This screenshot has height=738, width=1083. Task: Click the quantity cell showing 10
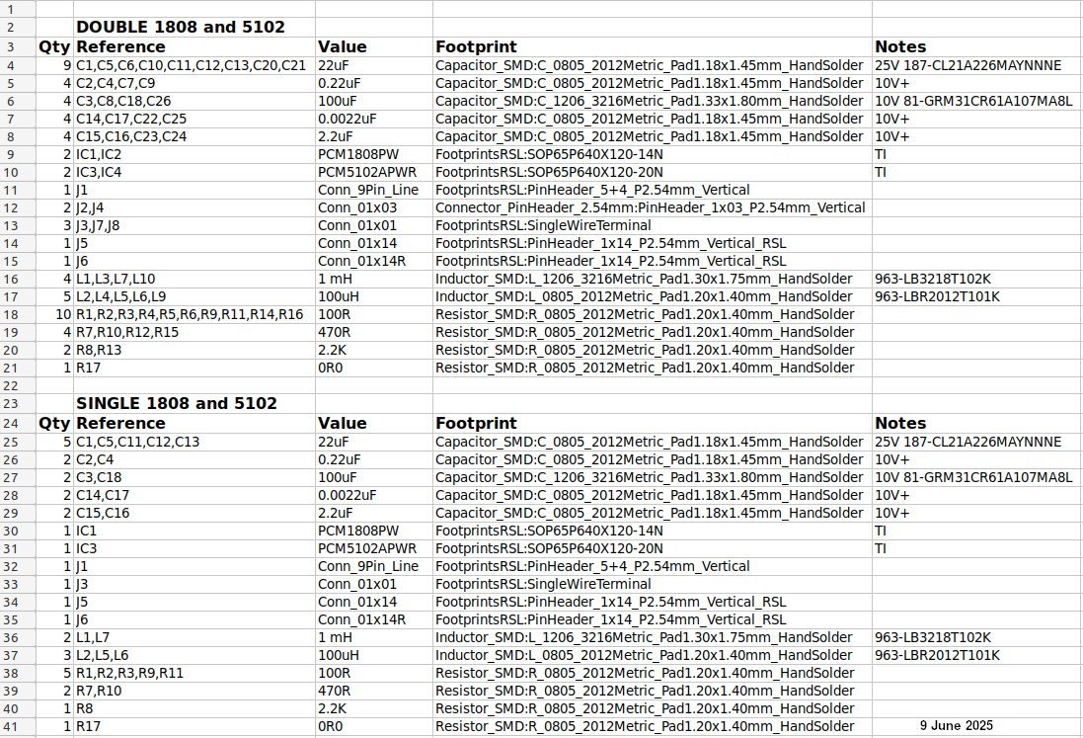coord(62,315)
